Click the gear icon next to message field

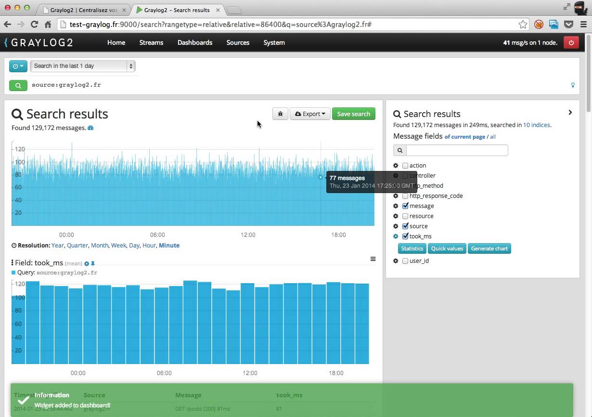[x=396, y=206]
